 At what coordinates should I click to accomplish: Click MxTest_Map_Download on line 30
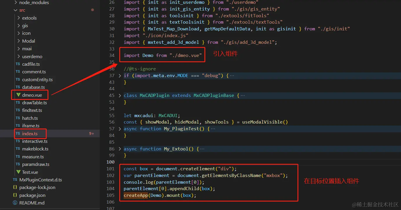coord(174,29)
